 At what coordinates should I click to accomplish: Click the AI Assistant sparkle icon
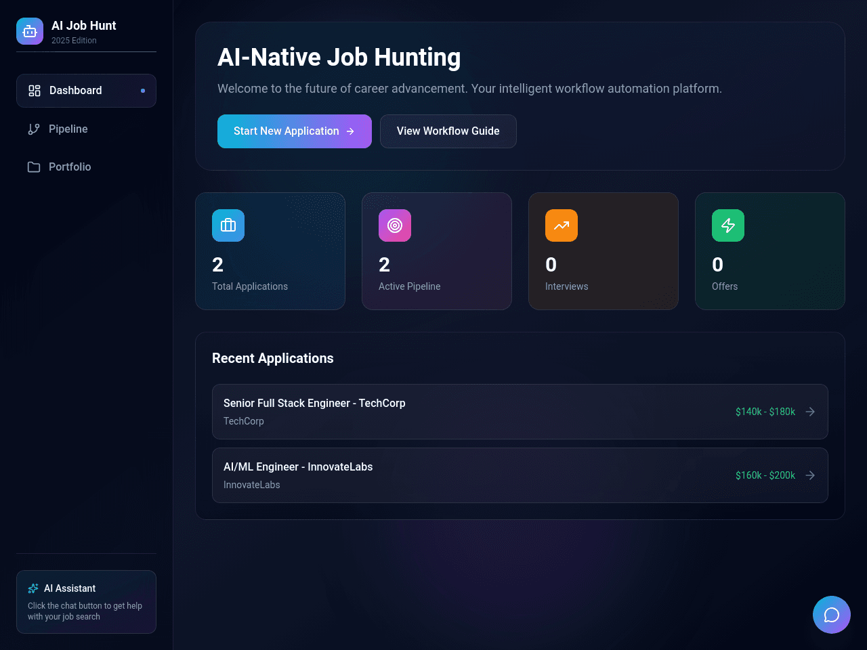pos(33,588)
